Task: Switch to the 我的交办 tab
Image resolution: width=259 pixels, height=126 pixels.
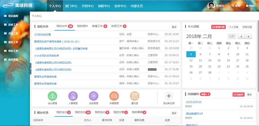Action: (80, 112)
